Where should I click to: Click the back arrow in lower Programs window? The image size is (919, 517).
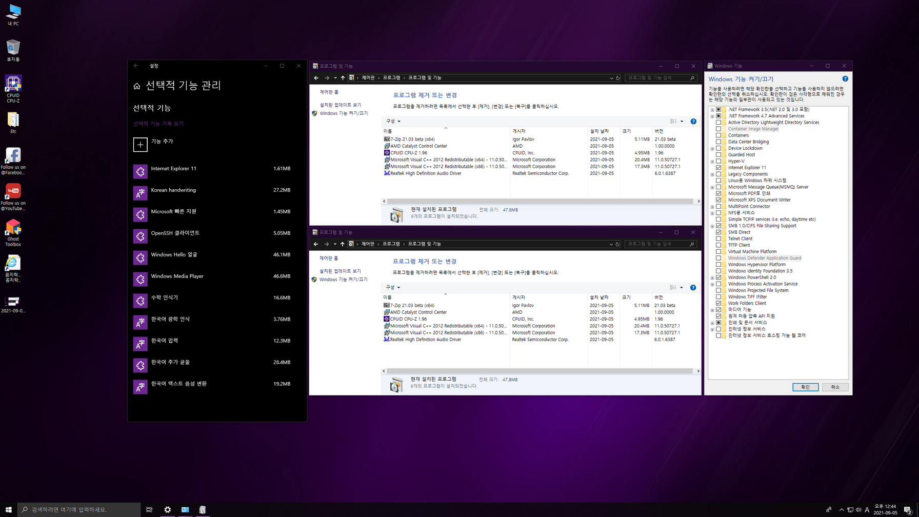[x=316, y=244]
